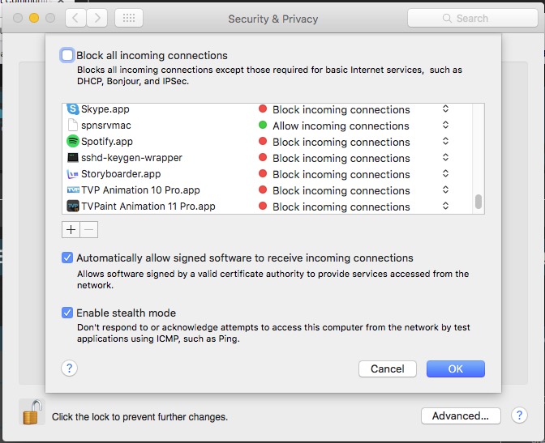Click the app list scrollbar thumb

[x=478, y=202]
